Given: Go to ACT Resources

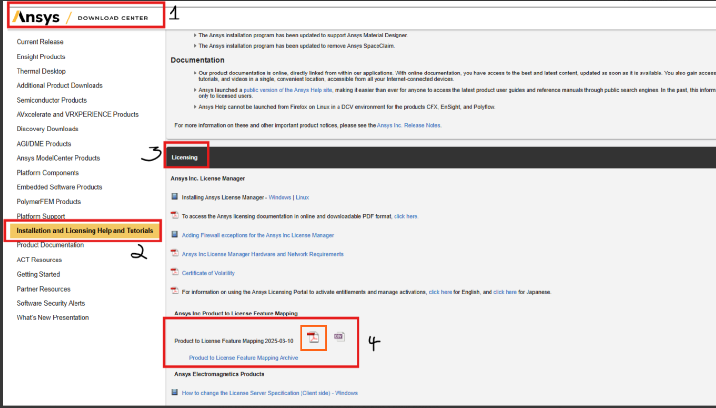Looking at the screenshot, I should point(39,260).
